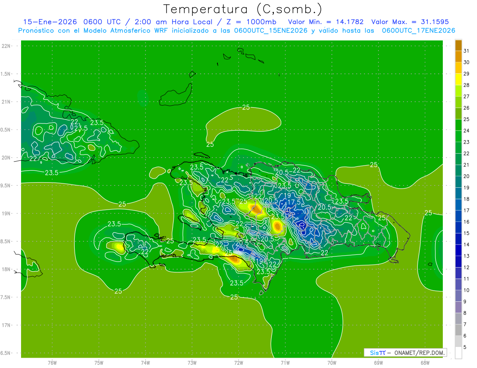
Task: Click the color scale label '9'
Action: (465, 302)
